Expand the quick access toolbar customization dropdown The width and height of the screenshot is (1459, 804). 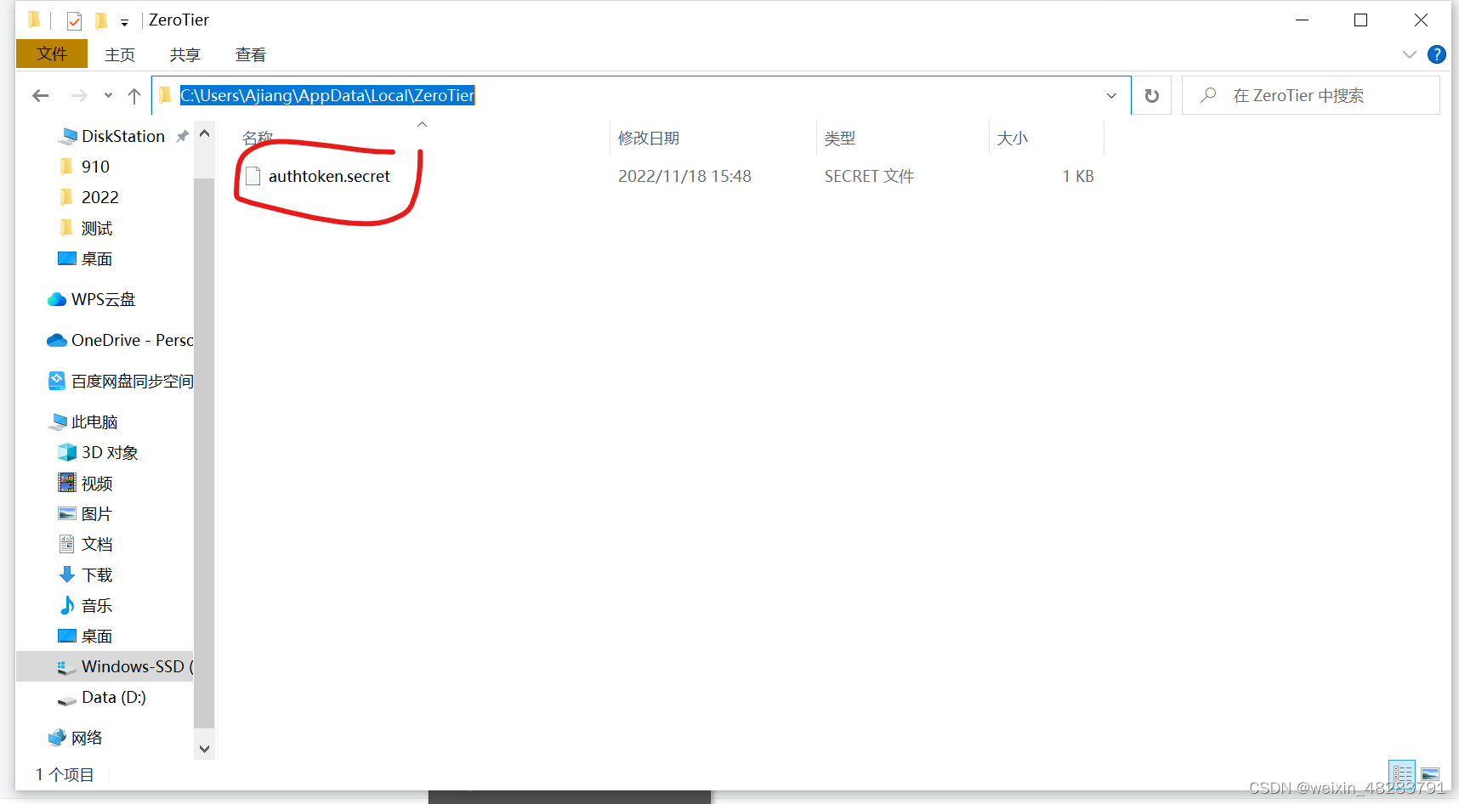click(x=124, y=21)
